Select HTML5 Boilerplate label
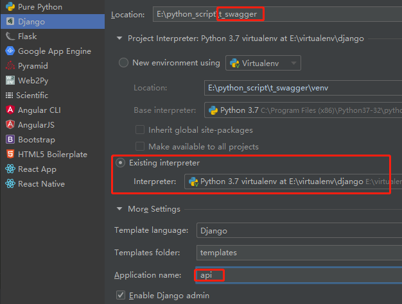Image resolution: width=402 pixels, height=304 pixels. click(x=53, y=155)
